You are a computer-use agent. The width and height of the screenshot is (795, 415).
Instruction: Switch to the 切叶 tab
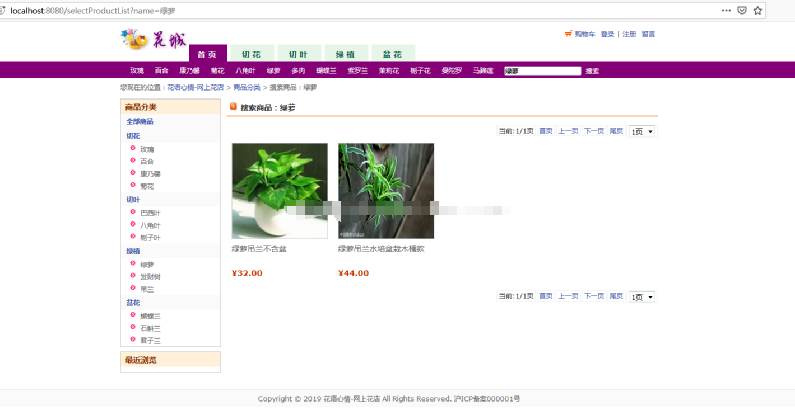(299, 54)
